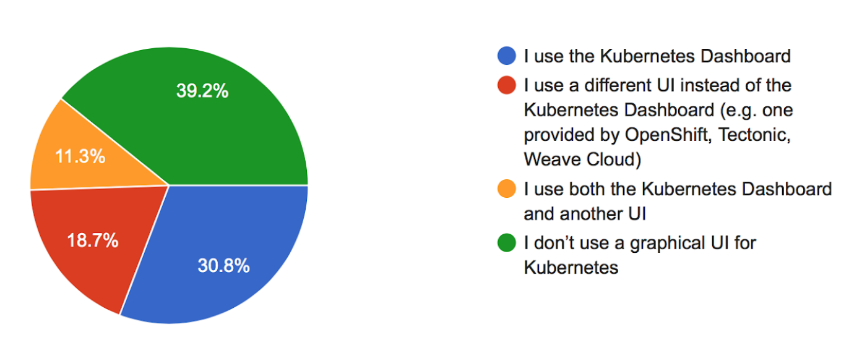This screenshot has height=361, width=849.
Task: Click the 'and another UI' legend line
Action: 585,214
